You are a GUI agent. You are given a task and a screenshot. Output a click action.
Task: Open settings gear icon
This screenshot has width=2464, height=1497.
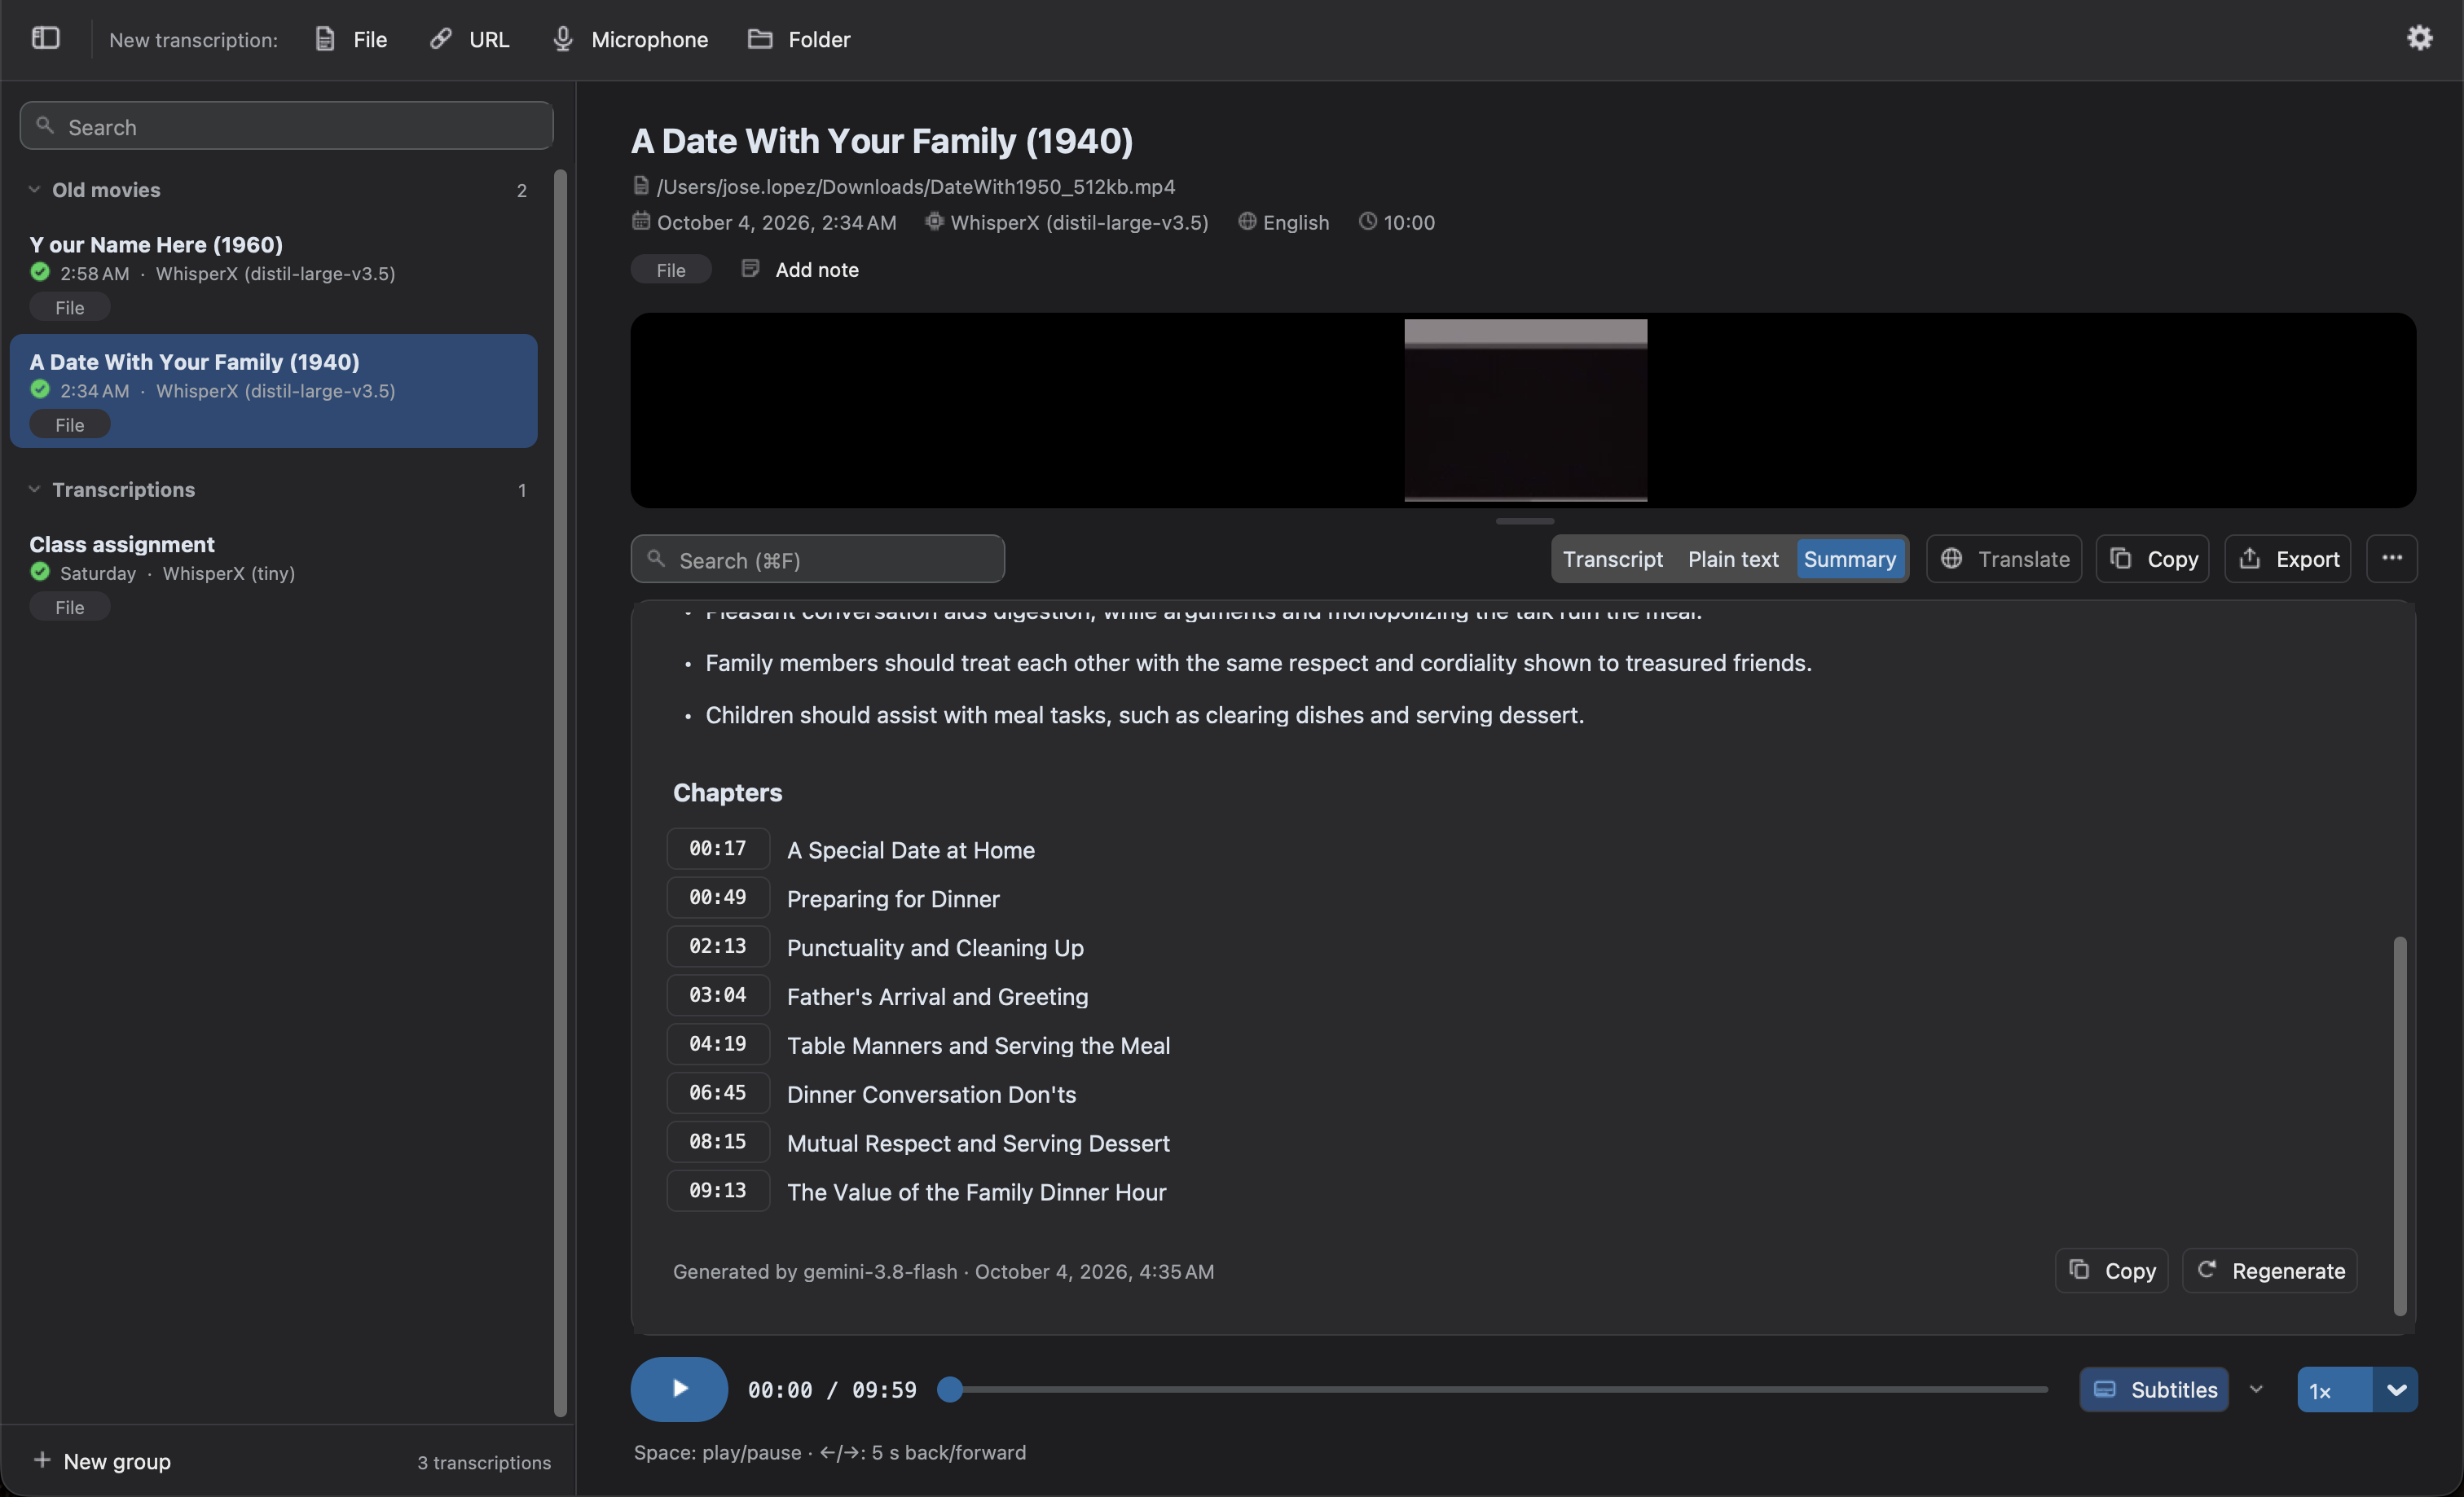(x=2419, y=38)
